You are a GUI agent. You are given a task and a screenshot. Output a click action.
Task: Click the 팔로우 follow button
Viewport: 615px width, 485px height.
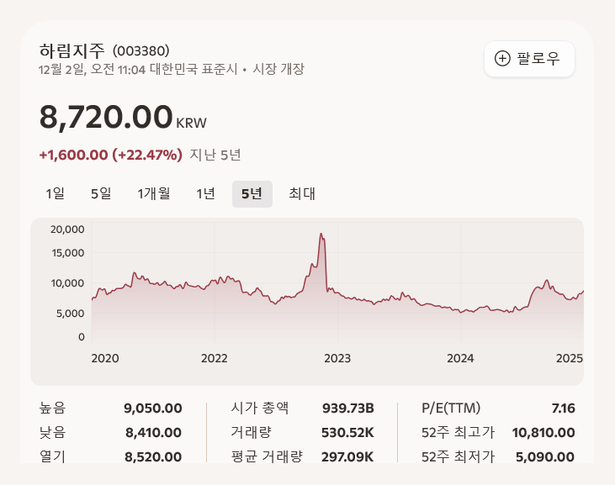529,59
